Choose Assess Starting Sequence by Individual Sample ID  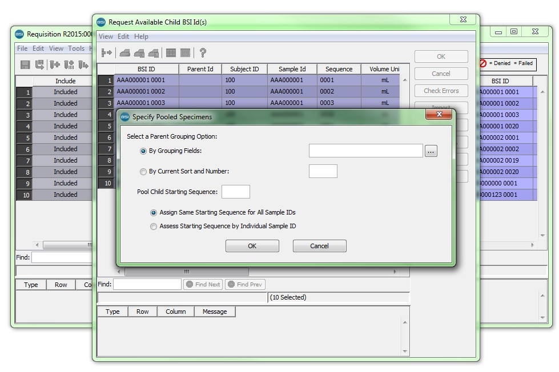(x=153, y=226)
